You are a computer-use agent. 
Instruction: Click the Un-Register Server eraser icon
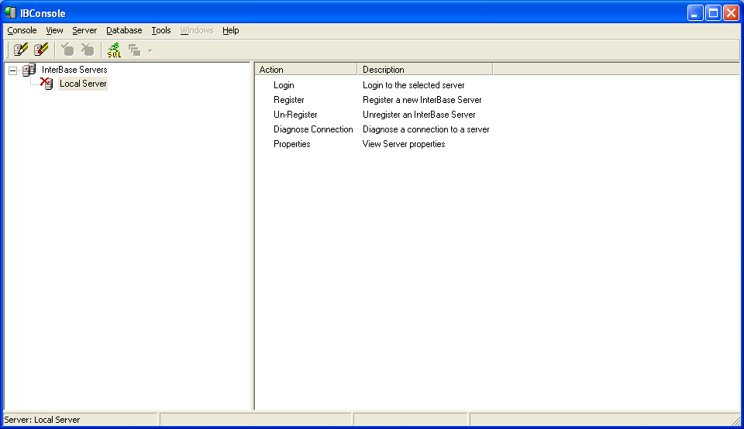(x=41, y=50)
